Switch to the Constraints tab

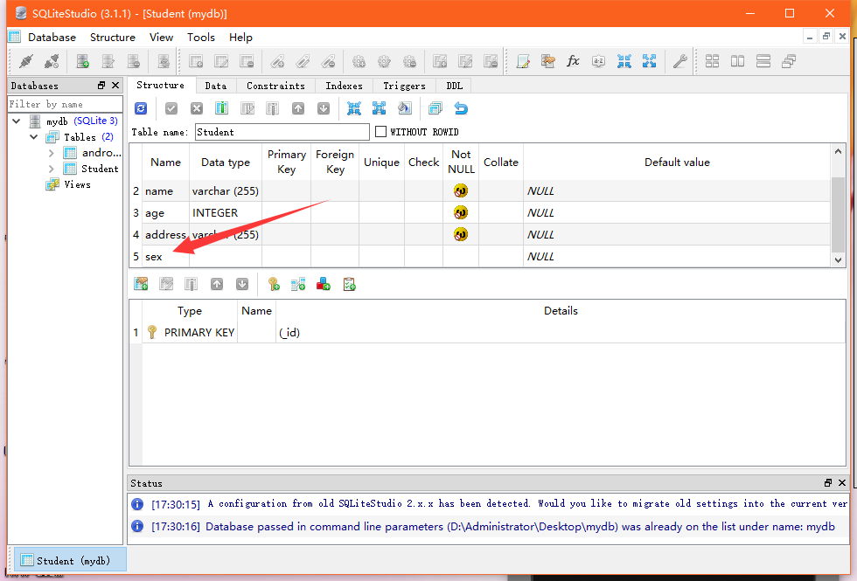[x=275, y=86]
